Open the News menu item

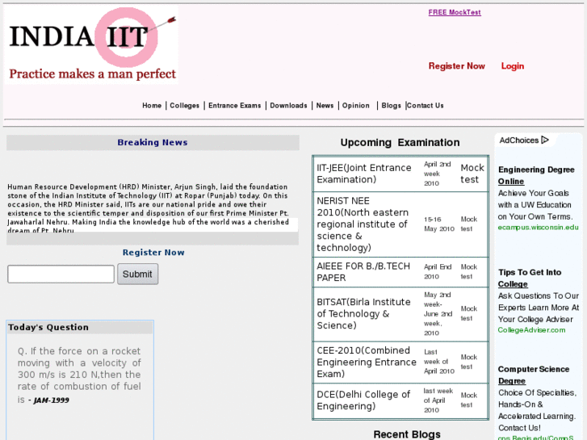pyautogui.click(x=325, y=106)
